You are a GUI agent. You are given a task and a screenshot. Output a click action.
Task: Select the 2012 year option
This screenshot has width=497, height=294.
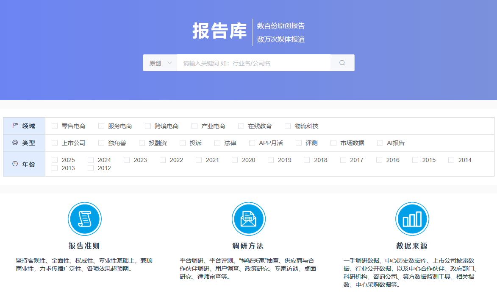pyautogui.click(x=90, y=168)
